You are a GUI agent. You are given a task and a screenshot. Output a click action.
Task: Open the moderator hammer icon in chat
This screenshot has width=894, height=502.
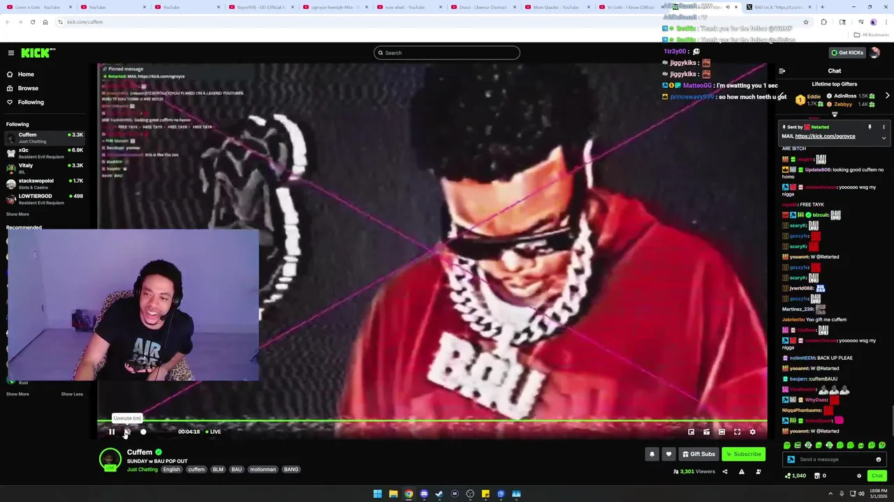coord(791,459)
